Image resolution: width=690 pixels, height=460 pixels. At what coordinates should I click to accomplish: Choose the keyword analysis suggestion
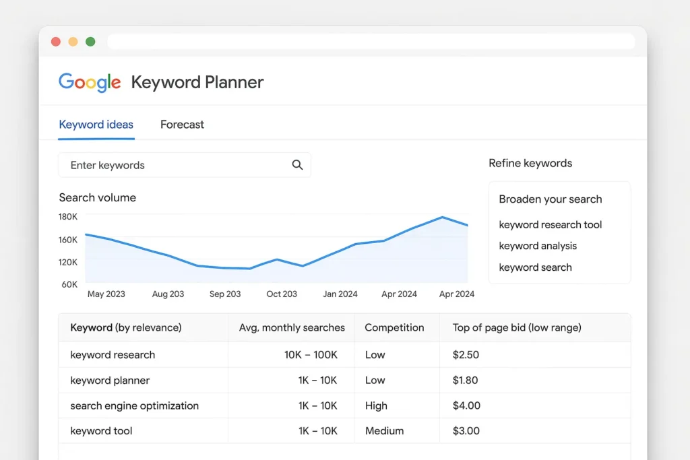pos(538,246)
